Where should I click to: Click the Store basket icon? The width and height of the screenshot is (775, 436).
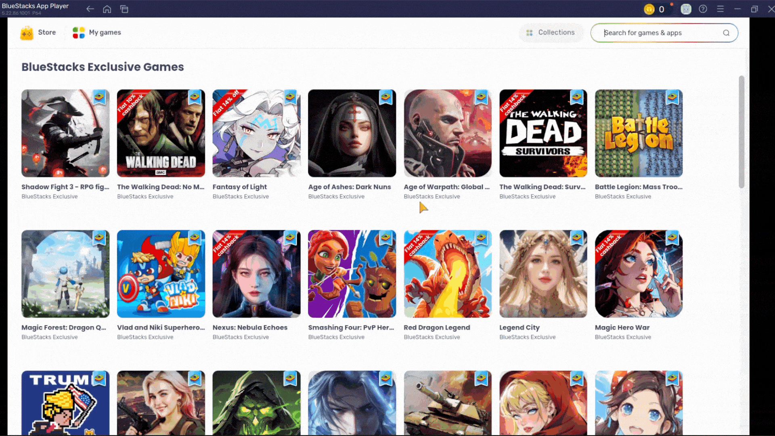[x=27, y=33]
